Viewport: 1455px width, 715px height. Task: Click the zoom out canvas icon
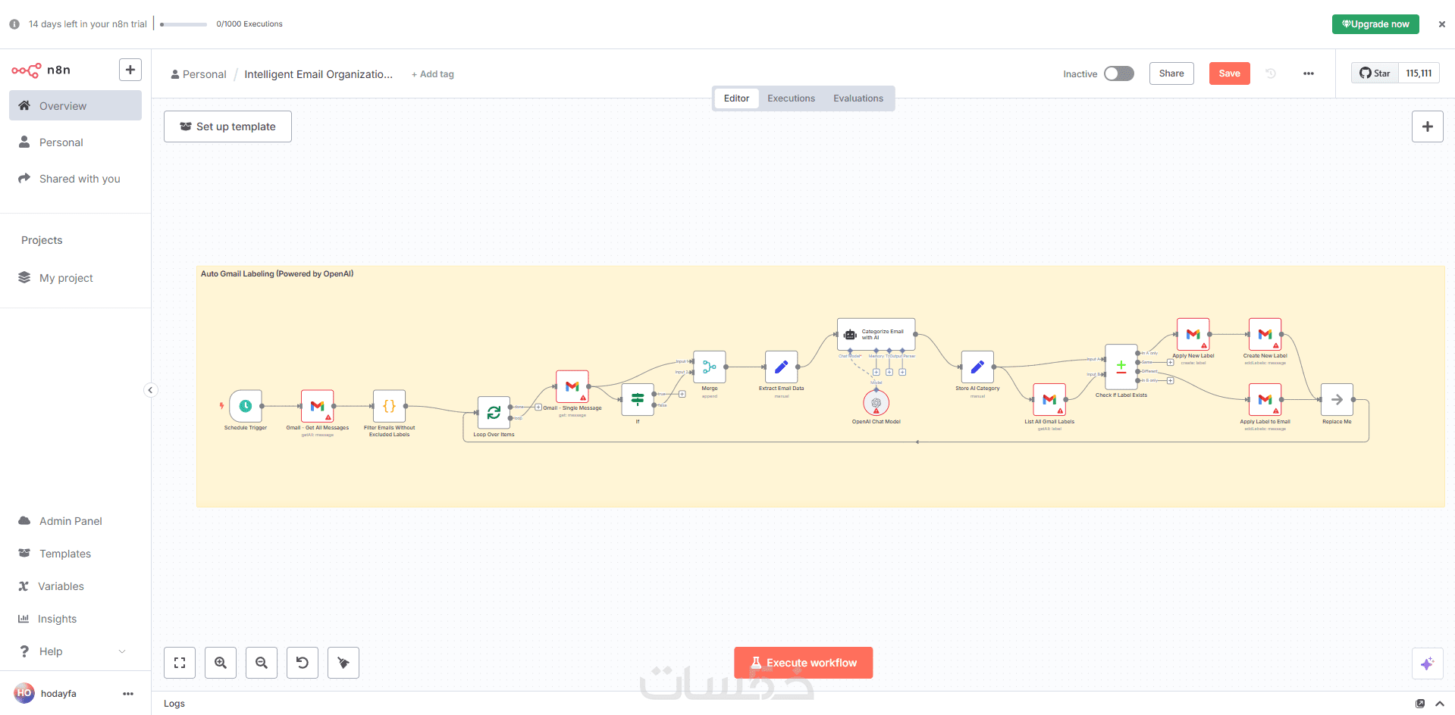pos(262,663)
